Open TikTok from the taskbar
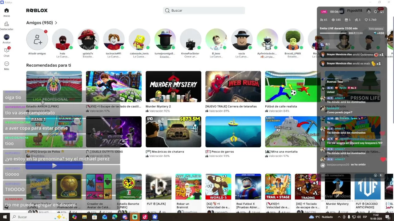394x221 pixels. pos(145,217)
